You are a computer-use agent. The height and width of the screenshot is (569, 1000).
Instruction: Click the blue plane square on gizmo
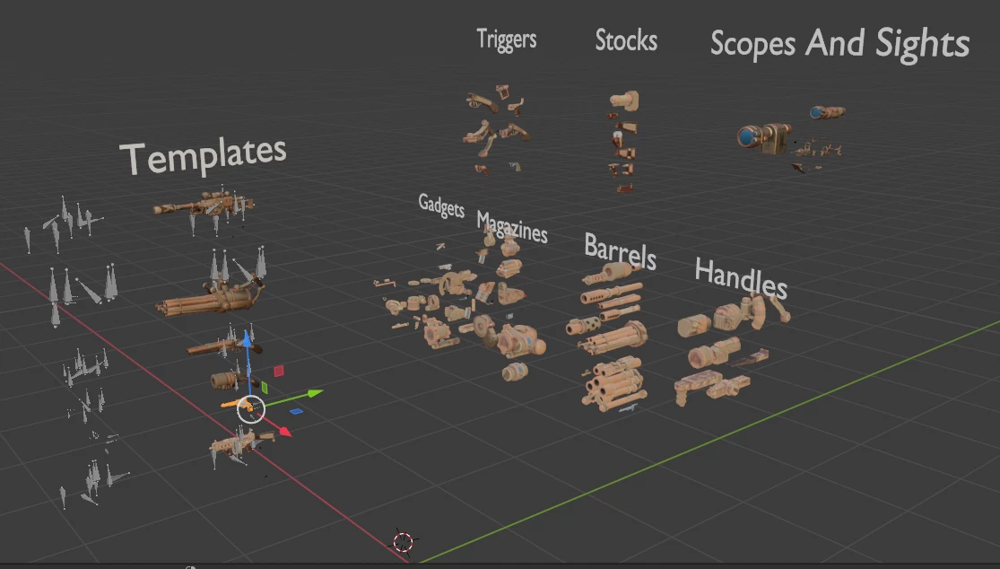297,412
